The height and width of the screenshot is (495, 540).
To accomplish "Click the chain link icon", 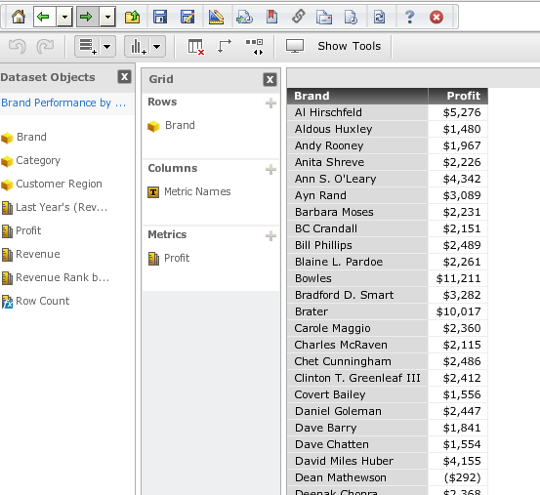I will 299,16.
